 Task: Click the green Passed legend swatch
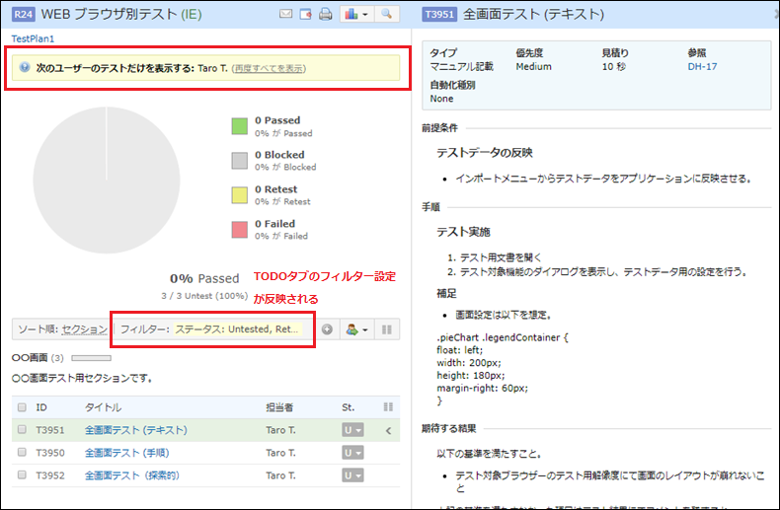239,126
